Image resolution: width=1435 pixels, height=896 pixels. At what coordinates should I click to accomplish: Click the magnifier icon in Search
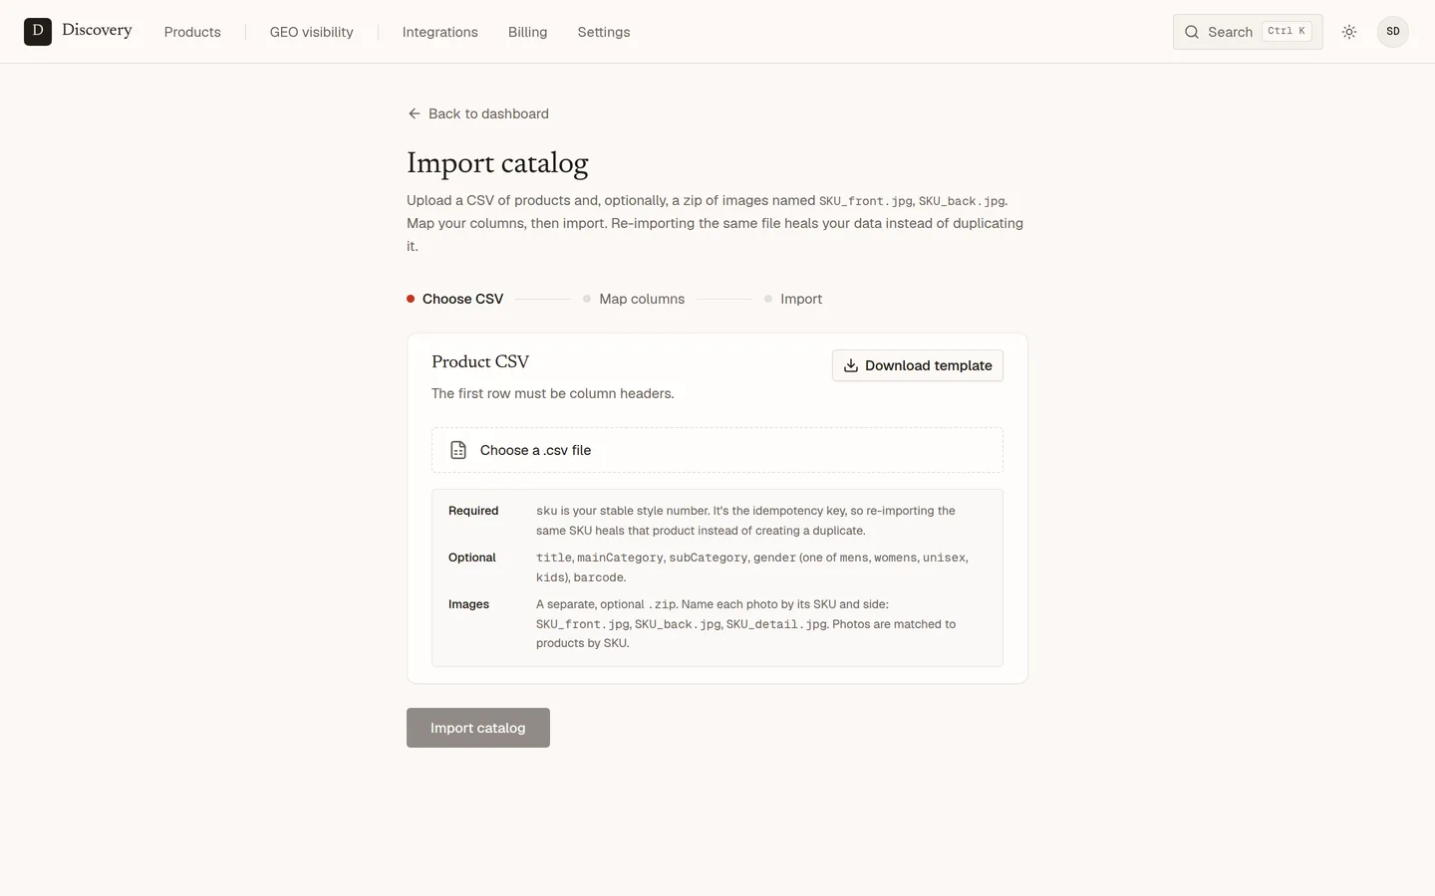click(x=1192, y=32)
